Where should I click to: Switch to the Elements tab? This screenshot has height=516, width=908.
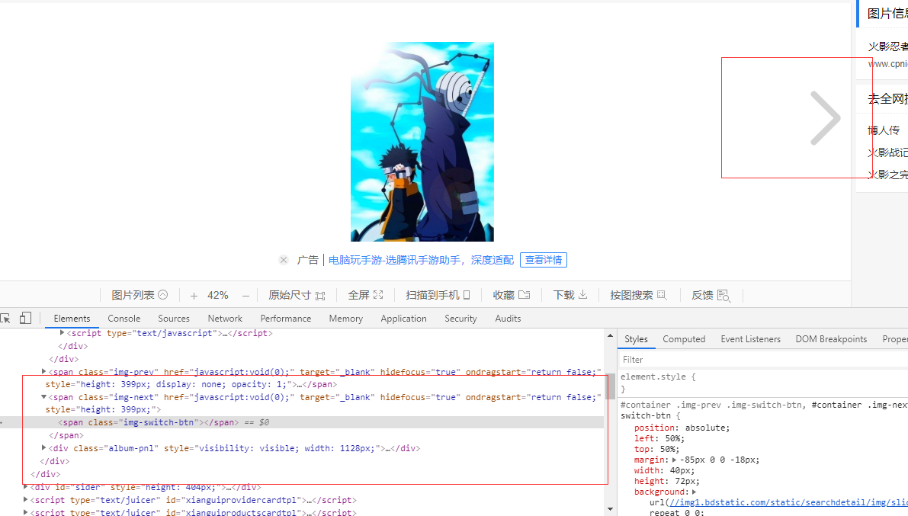click(72, 319)
